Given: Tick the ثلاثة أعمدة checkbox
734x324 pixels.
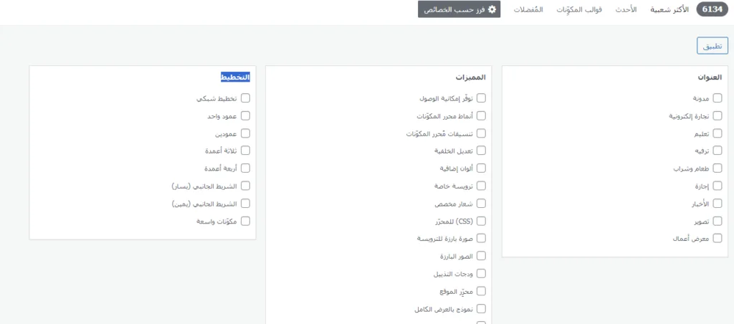Looking at the screenshot, I should [245, 151].
